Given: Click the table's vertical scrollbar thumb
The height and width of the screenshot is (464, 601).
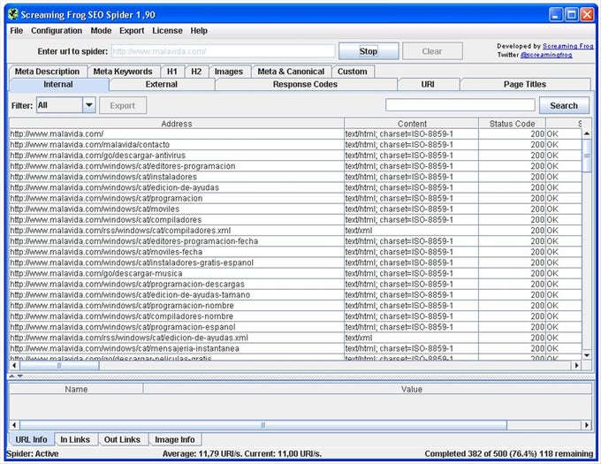Looking at the screenshot, I should [x=587, y=156].
